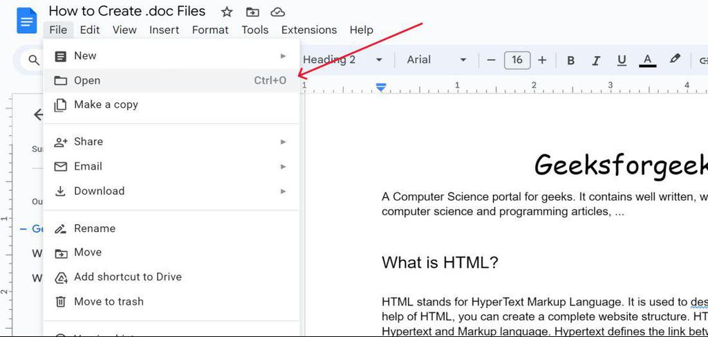708x337 pixels.
Task: Click the Google Docs home logo
Action: click(x=27, y=20)
